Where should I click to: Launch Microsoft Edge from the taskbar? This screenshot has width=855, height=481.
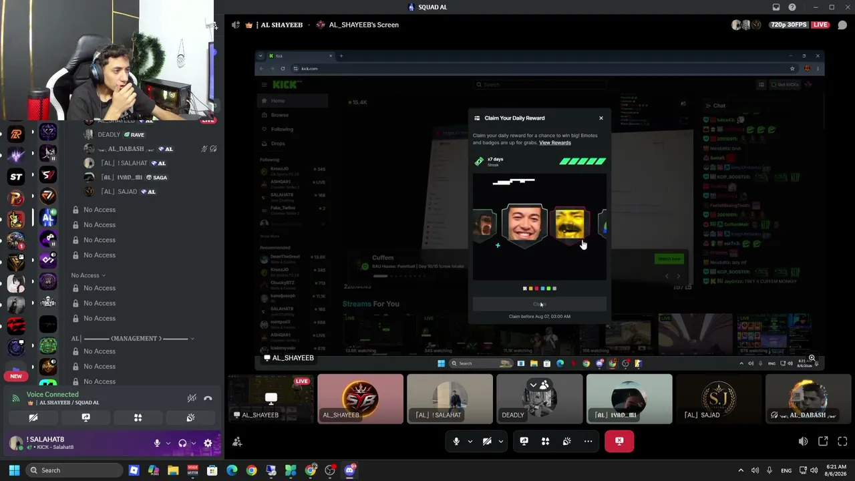pyautogui.click(x=232, y=470)
